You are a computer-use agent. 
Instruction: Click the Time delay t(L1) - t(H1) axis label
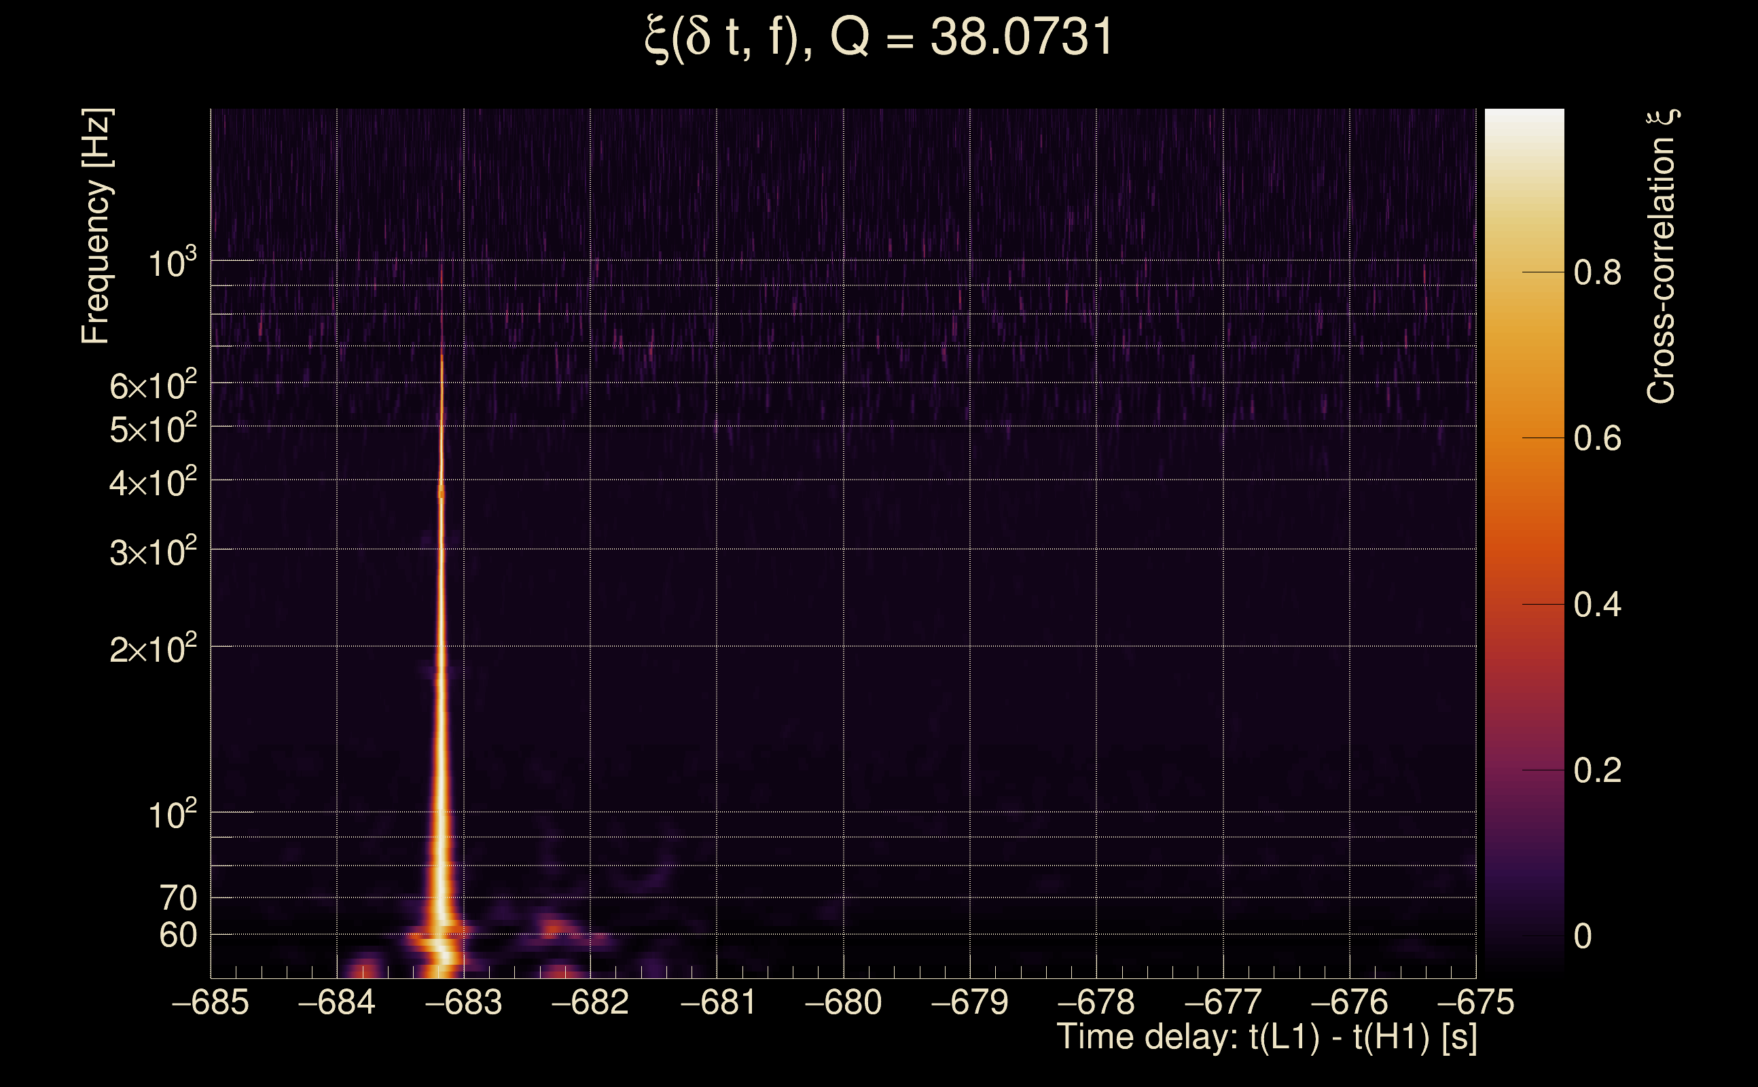pyautogui.click(x=1266, y=1037)
